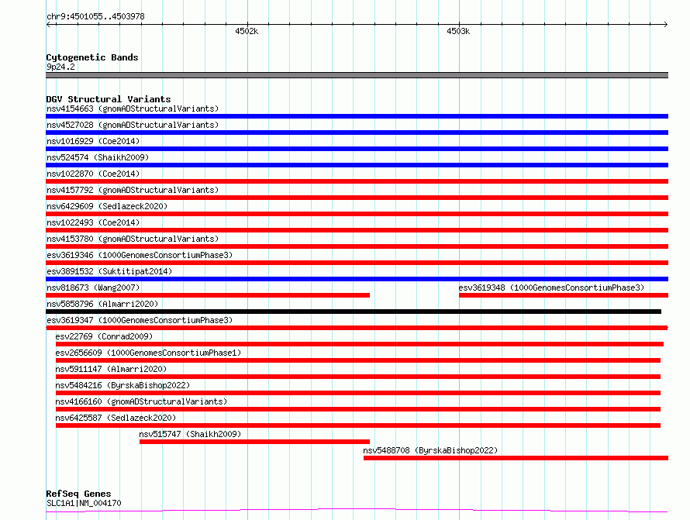Select esv3619348 1000GenomesConsortiumPhase3 label
690x520 pixels.
(551, 288)
